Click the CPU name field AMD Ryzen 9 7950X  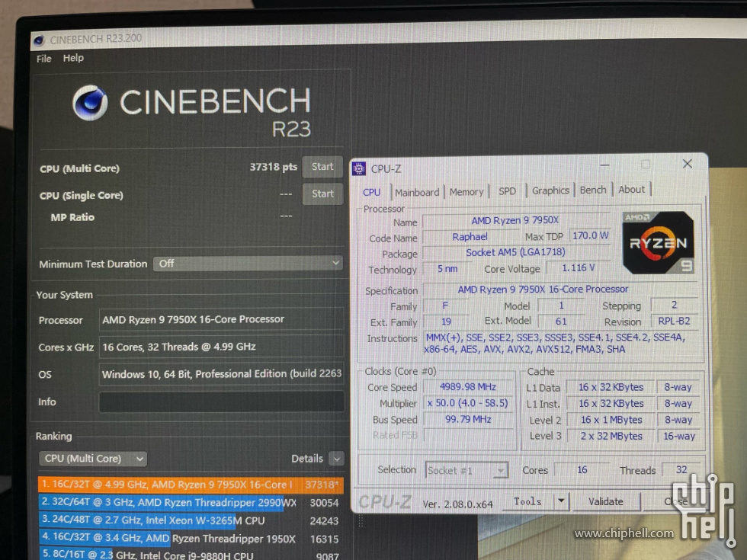click(x=515, y=220)
